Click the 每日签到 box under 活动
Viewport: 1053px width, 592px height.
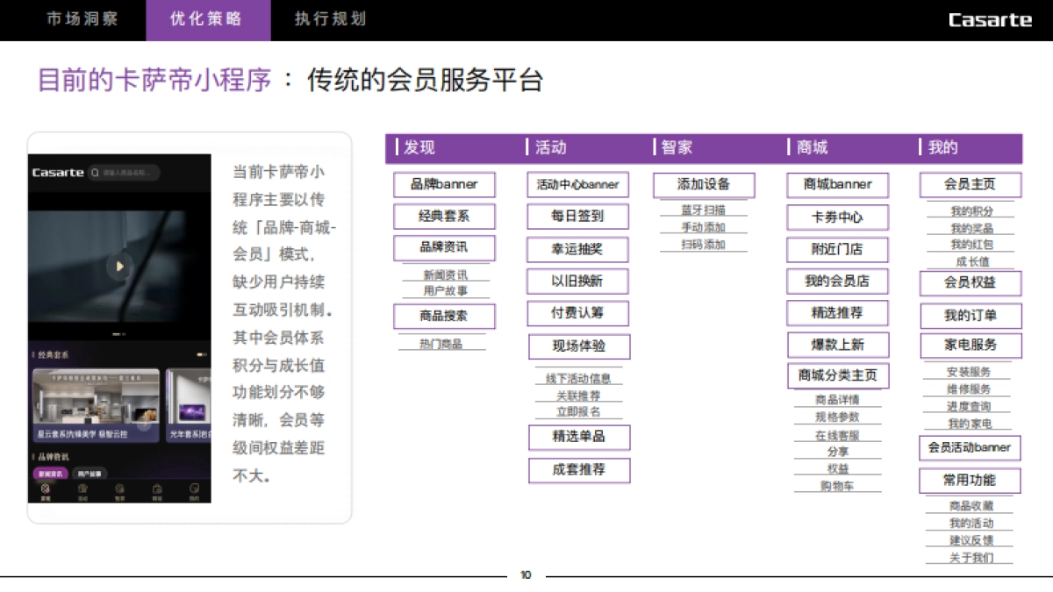[578, 217]
